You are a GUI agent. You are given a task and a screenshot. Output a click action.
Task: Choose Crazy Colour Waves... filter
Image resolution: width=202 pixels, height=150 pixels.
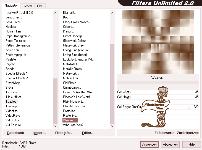click(x=77, y=22)
